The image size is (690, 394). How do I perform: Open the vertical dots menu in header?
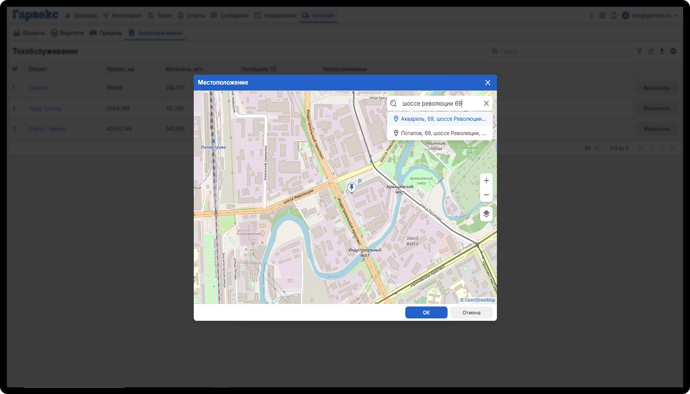(x=591, y=15)
